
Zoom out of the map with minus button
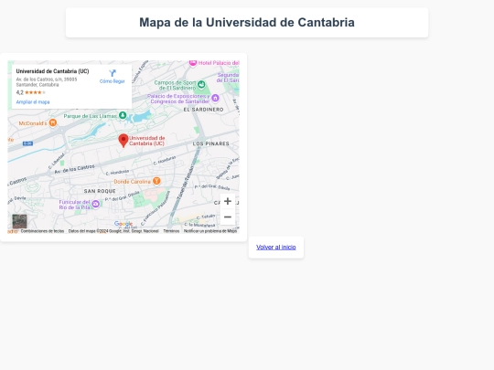(228, 217)
